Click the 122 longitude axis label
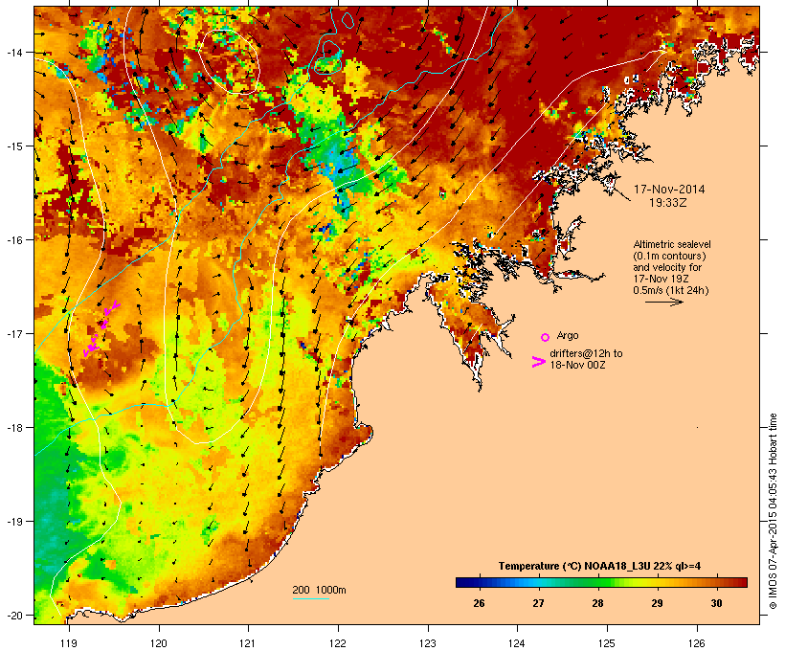 338,643
